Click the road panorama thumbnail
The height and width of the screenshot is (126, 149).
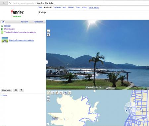click(5, 40)
